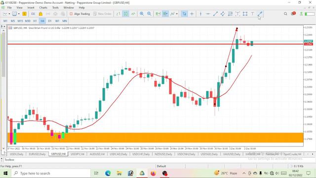The height and width of the screenshot is (178, 316).
Task: Select the rectangle shapes tool
Action: (245, 14)
